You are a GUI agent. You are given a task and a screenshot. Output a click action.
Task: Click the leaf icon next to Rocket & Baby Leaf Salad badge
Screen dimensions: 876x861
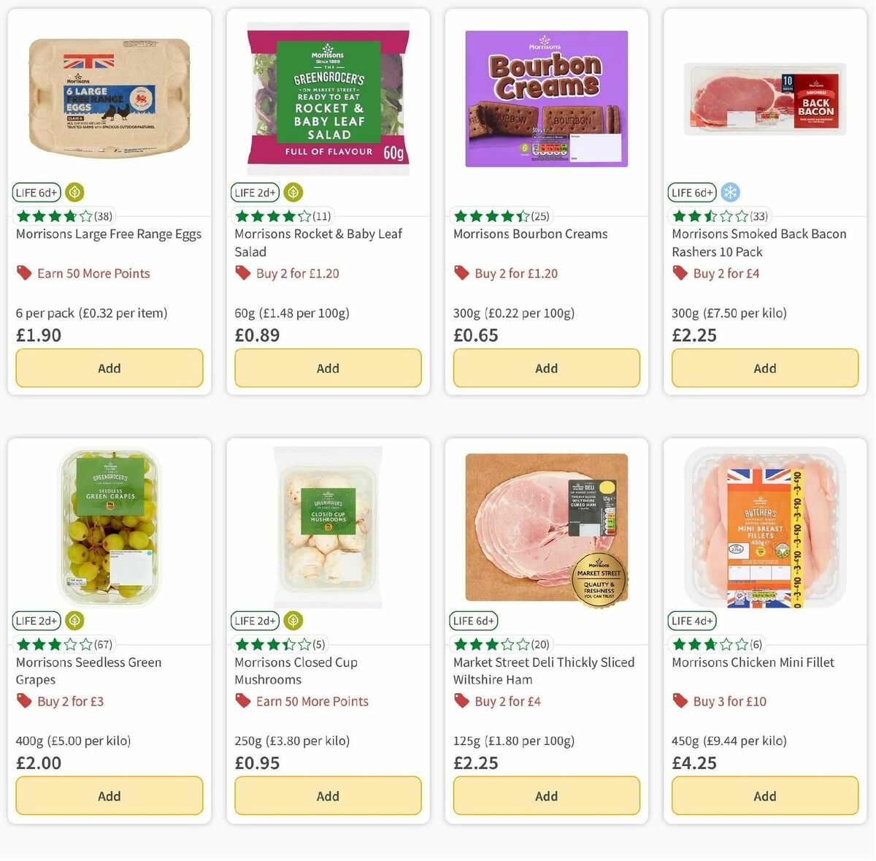[293, 192]
